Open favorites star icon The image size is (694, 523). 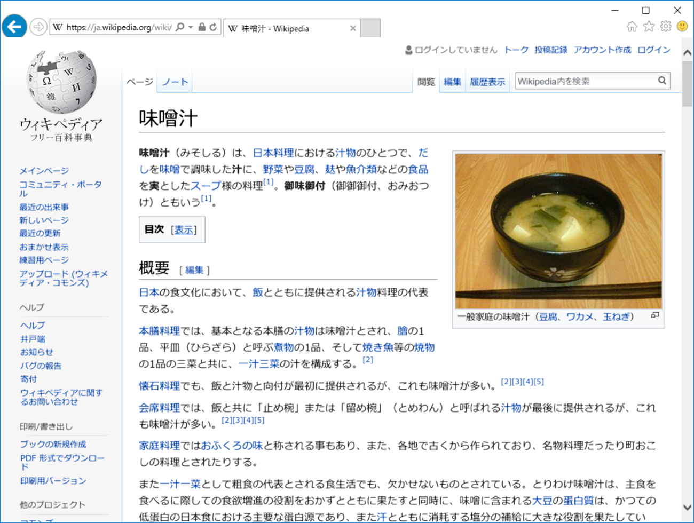pos(649,27)
